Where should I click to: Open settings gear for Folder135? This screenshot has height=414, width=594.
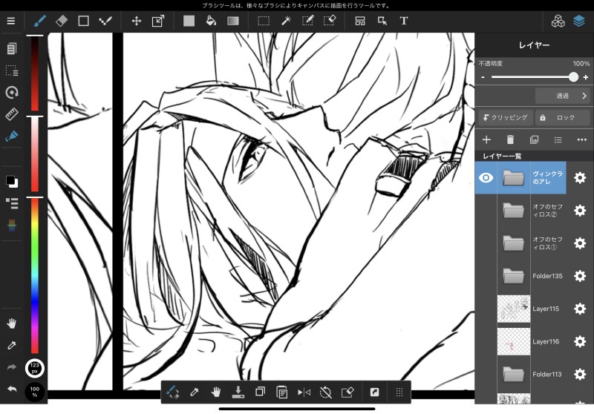[x=580, y=276]
